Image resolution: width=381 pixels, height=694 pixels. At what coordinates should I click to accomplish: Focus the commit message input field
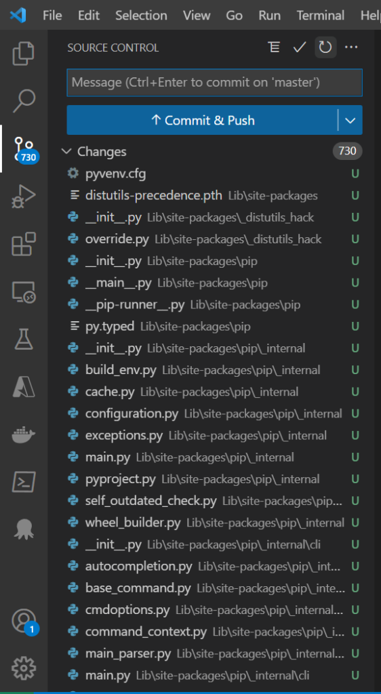[215, 82]
